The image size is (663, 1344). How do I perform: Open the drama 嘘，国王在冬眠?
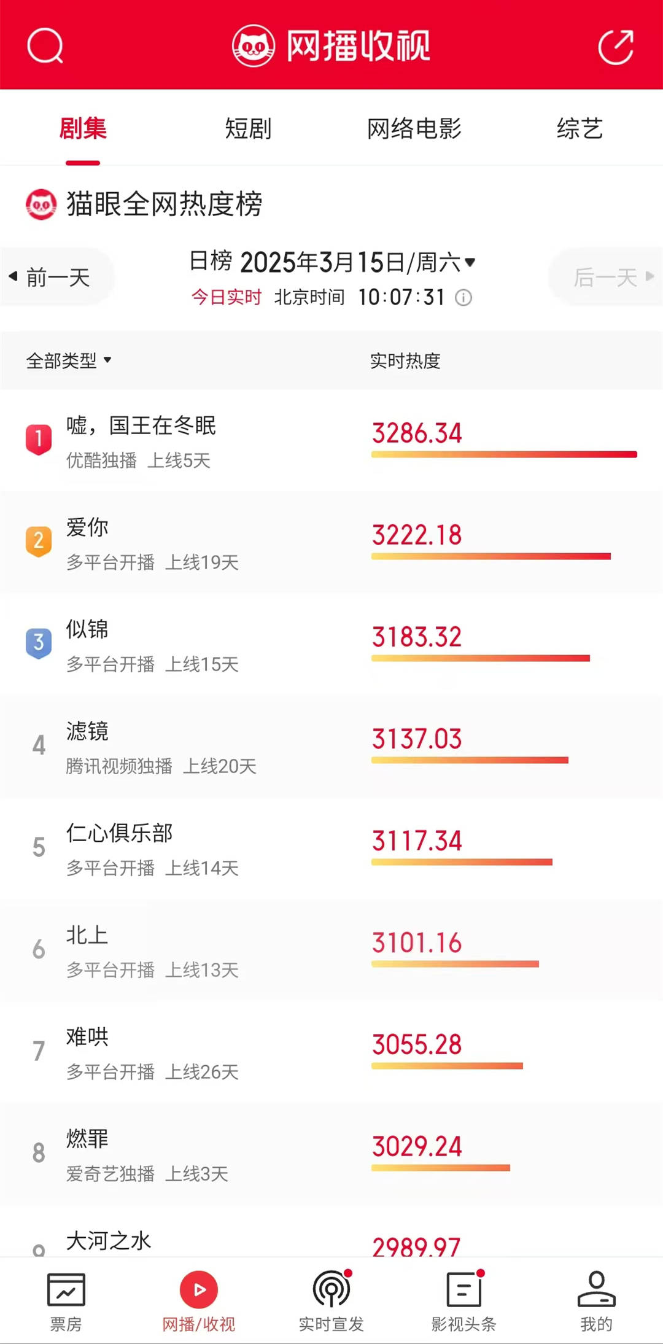141,425
